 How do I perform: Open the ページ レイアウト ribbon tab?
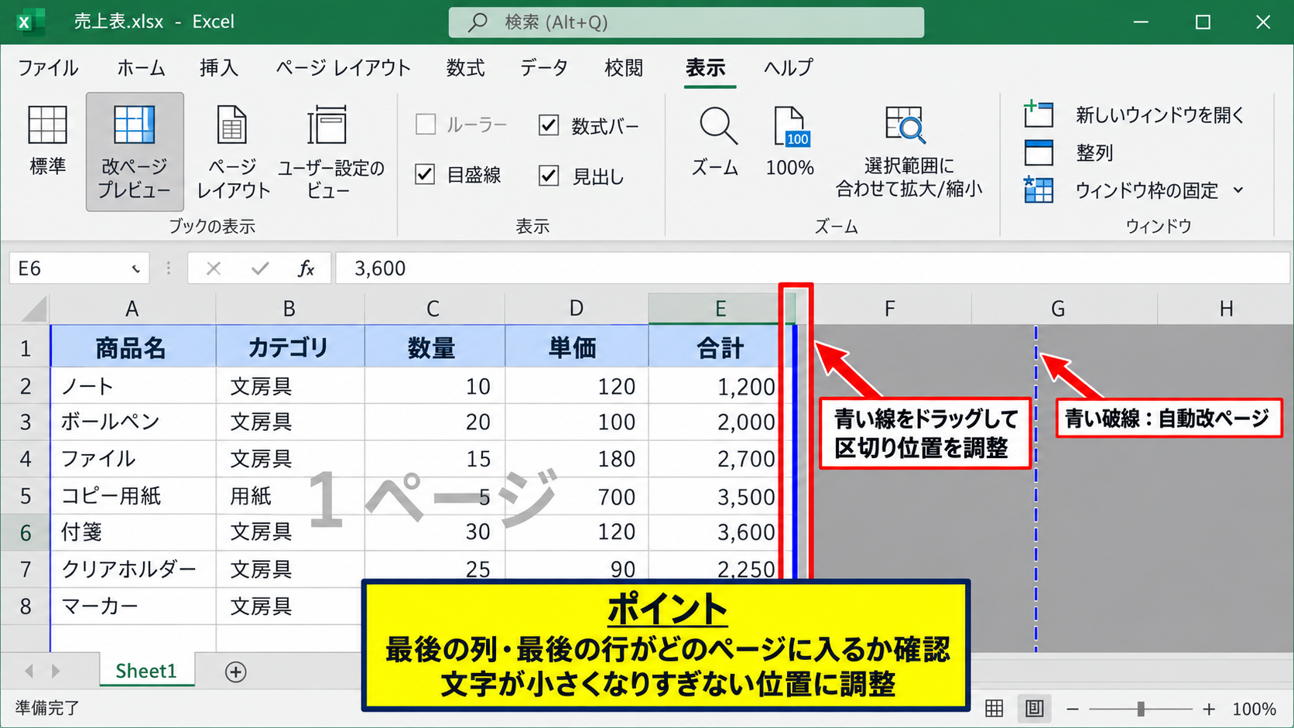coord(344,68)
